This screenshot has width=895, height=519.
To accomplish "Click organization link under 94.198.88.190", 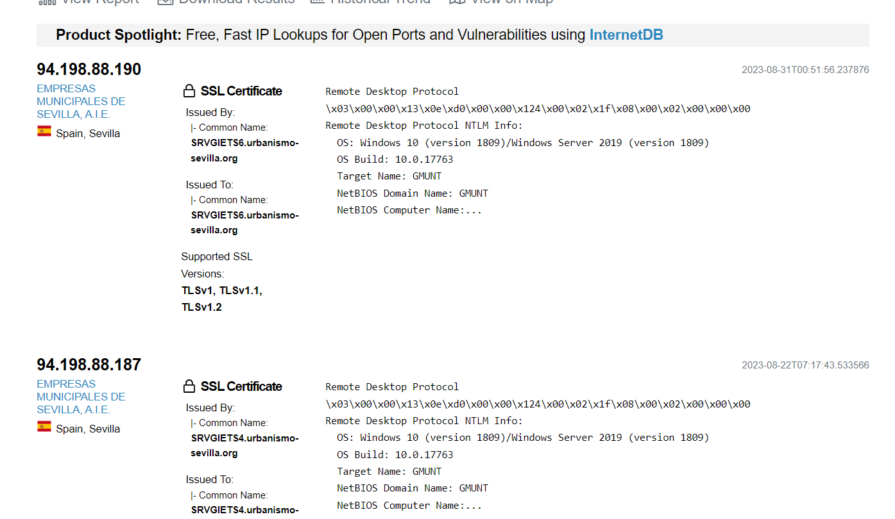I will pyautogui.click(x=81, y=101).
